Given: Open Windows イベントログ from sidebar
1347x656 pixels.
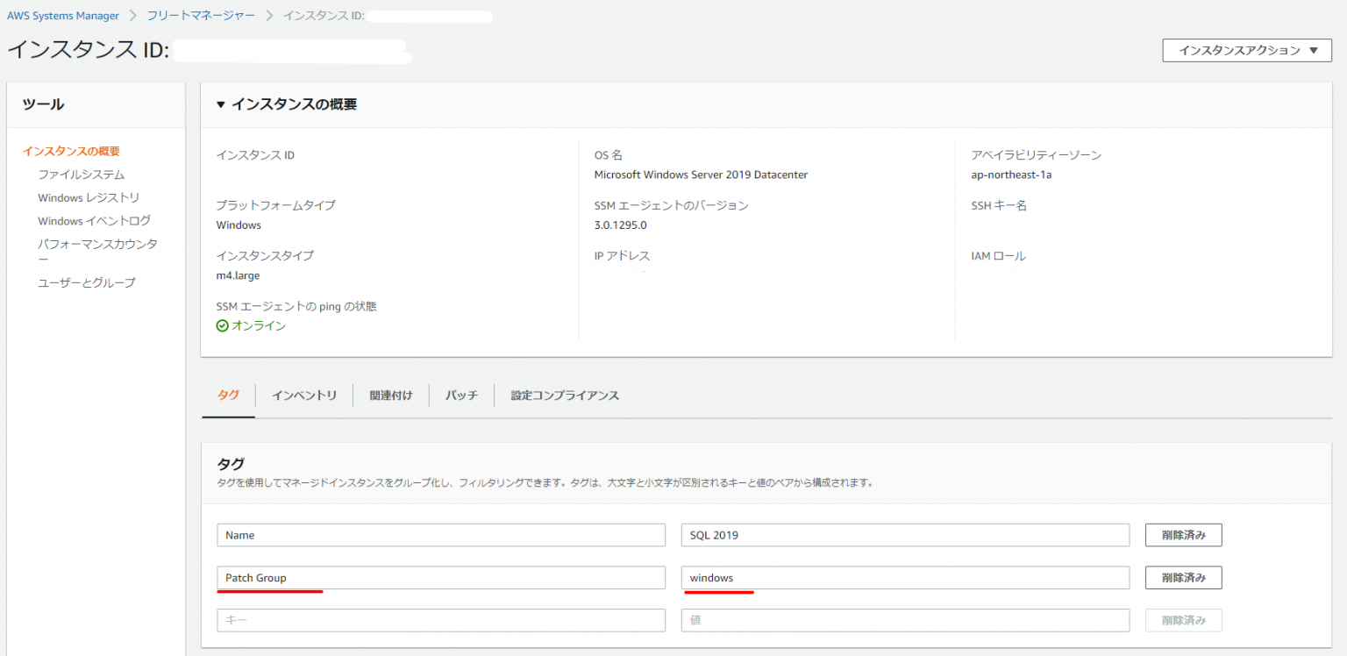Looking at the screenshot, I should coord(94,221).
